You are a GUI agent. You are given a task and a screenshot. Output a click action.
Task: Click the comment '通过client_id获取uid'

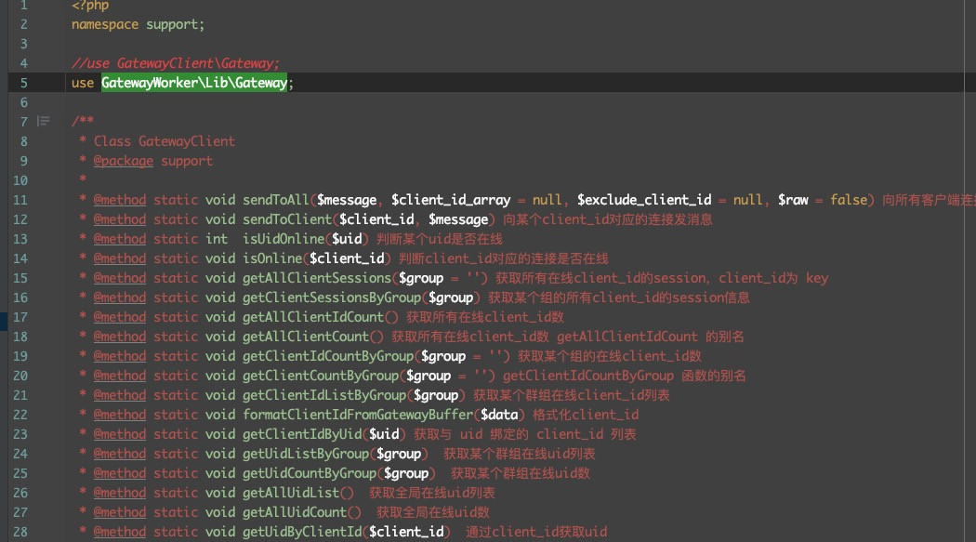click(536, 532)
